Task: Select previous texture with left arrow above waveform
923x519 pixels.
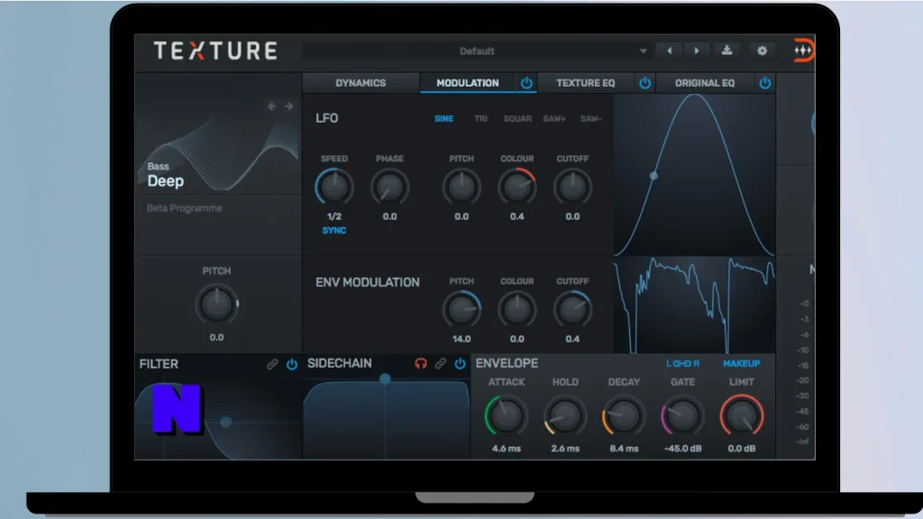Action: click(x=272, y=106)
